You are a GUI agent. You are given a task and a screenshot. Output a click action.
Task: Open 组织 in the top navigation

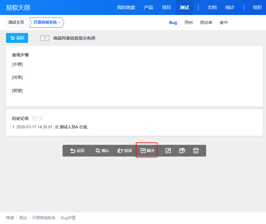(257, 7)
